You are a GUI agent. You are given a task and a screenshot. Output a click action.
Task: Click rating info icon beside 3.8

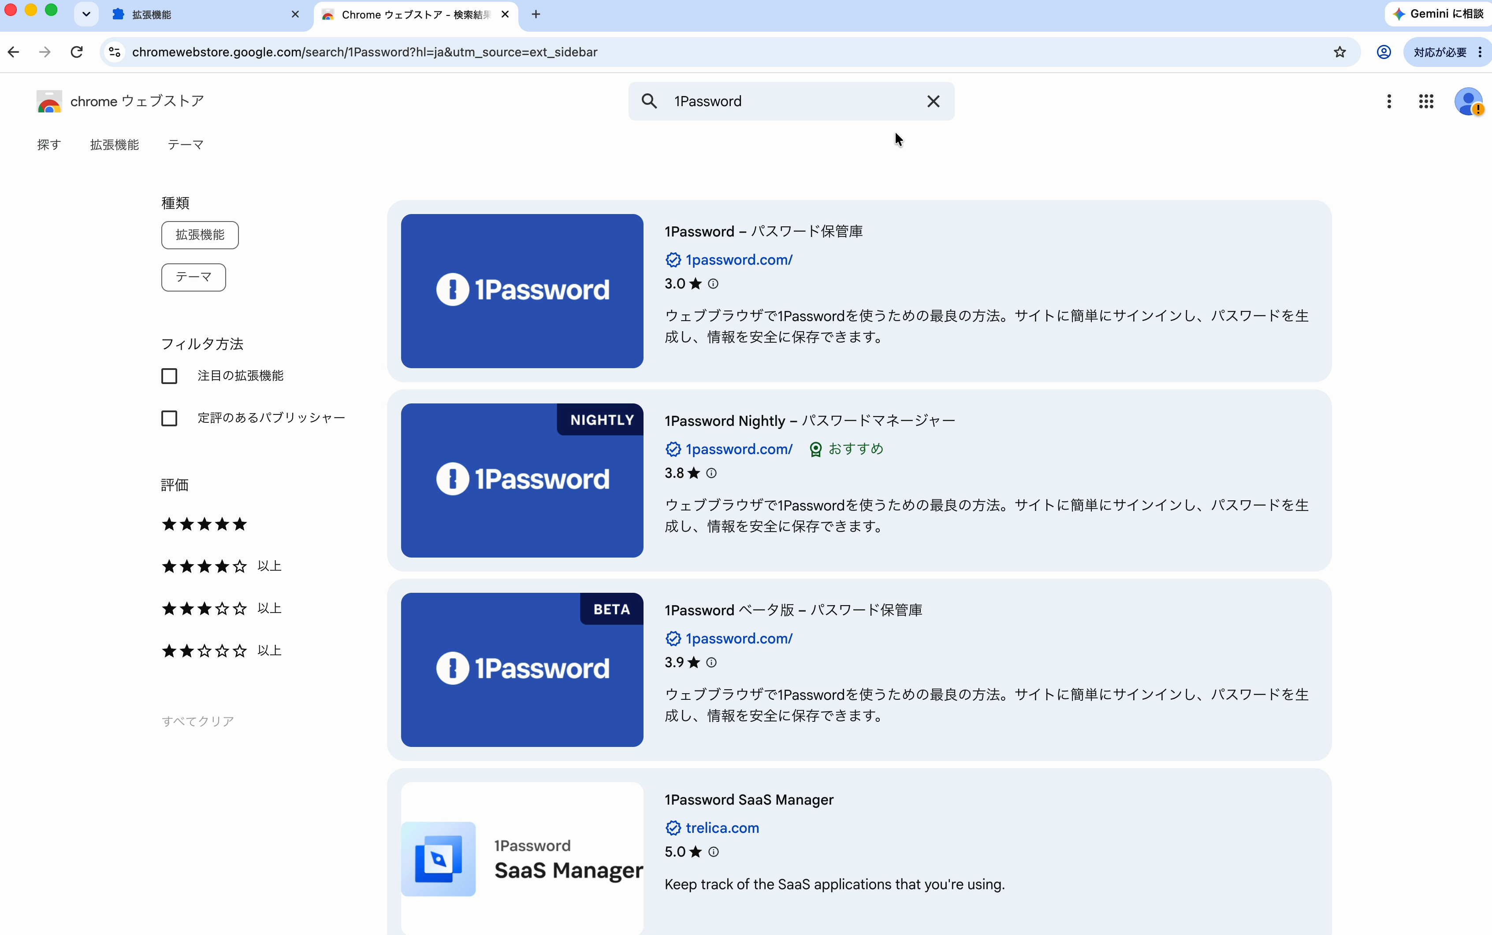point(712,474)
